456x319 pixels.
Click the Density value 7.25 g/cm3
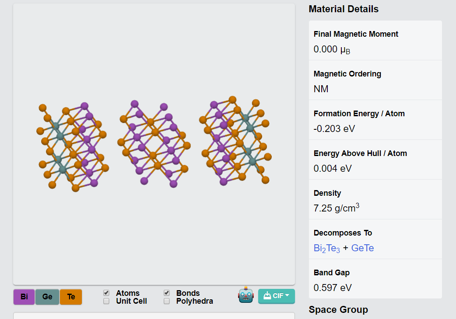pyautogui.click(x=336, y=208)
